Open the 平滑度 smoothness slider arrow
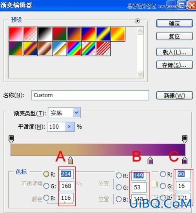 (70, 127)
